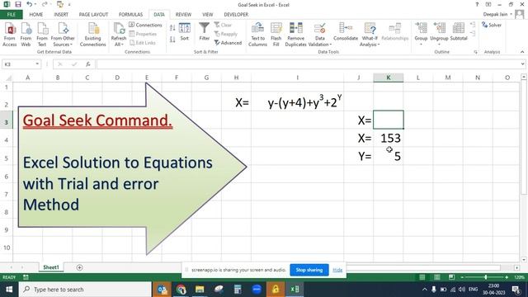Click taskbar search box
This screenshot has height=297, width=528.
coord(85,290)
